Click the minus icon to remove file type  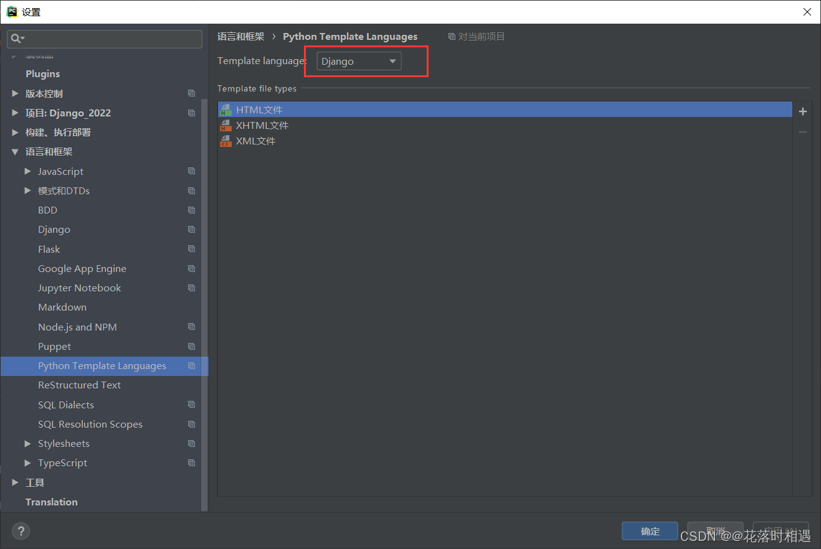click(x=803, y=132)
